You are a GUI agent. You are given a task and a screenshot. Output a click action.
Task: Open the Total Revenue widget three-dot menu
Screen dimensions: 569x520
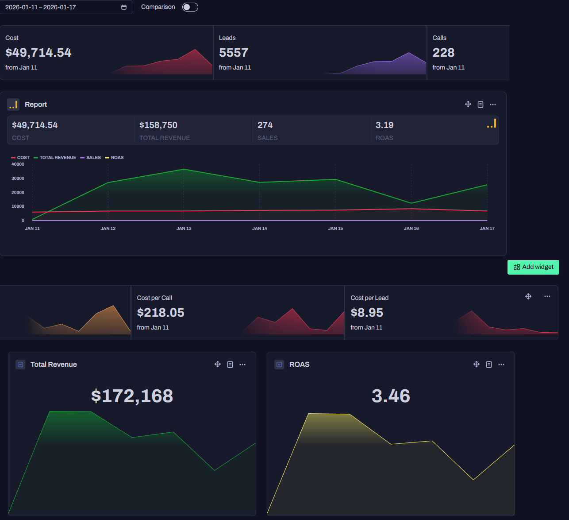click(x=242, y=365)
